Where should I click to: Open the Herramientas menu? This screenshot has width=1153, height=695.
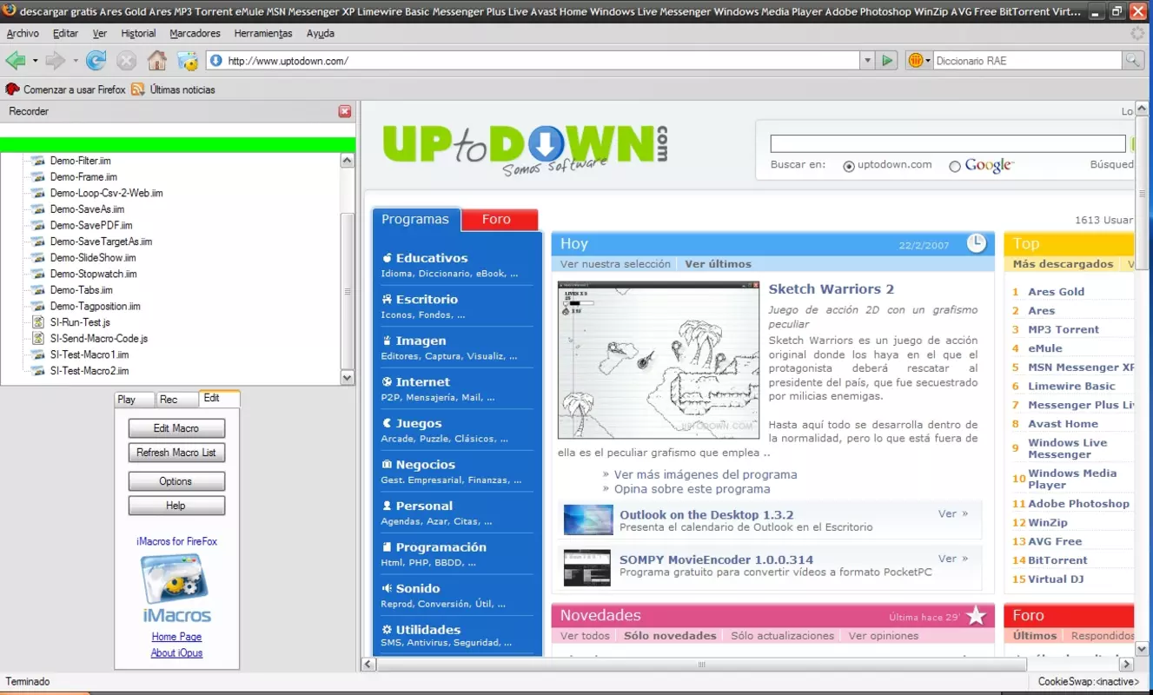pos(263,33)
